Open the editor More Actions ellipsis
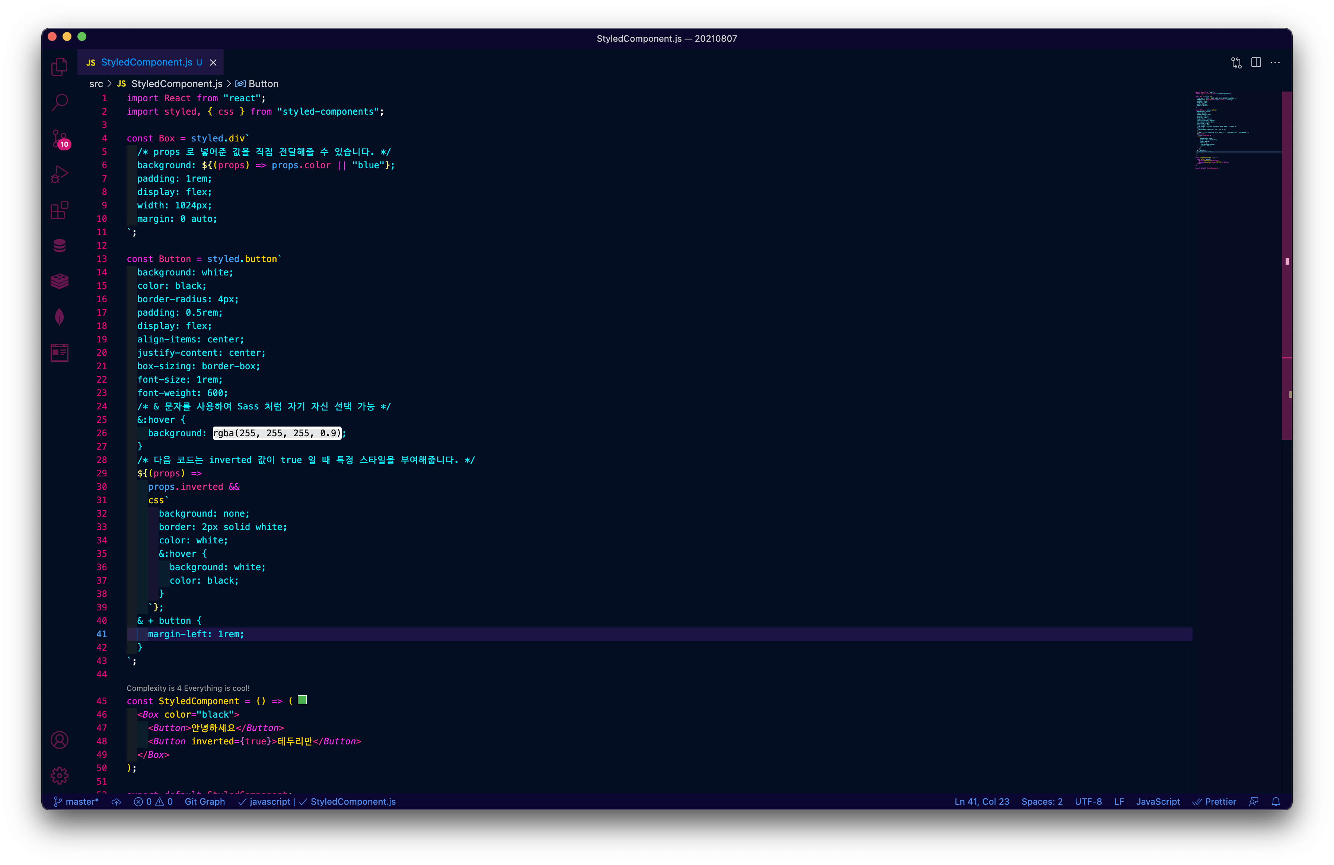The height and width of the screenshot is (865, 1334). (1275, 62)
